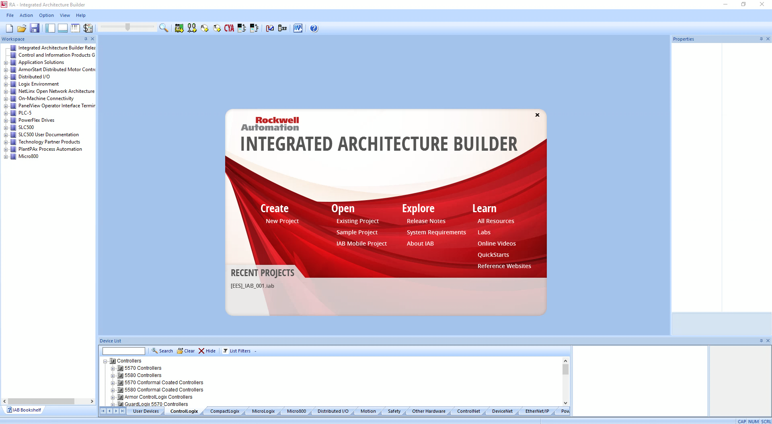The width and height of the screenshot is (772, 424).
Task: Expand the PowerFlex Drives tree node
Action: pos(6,120)
